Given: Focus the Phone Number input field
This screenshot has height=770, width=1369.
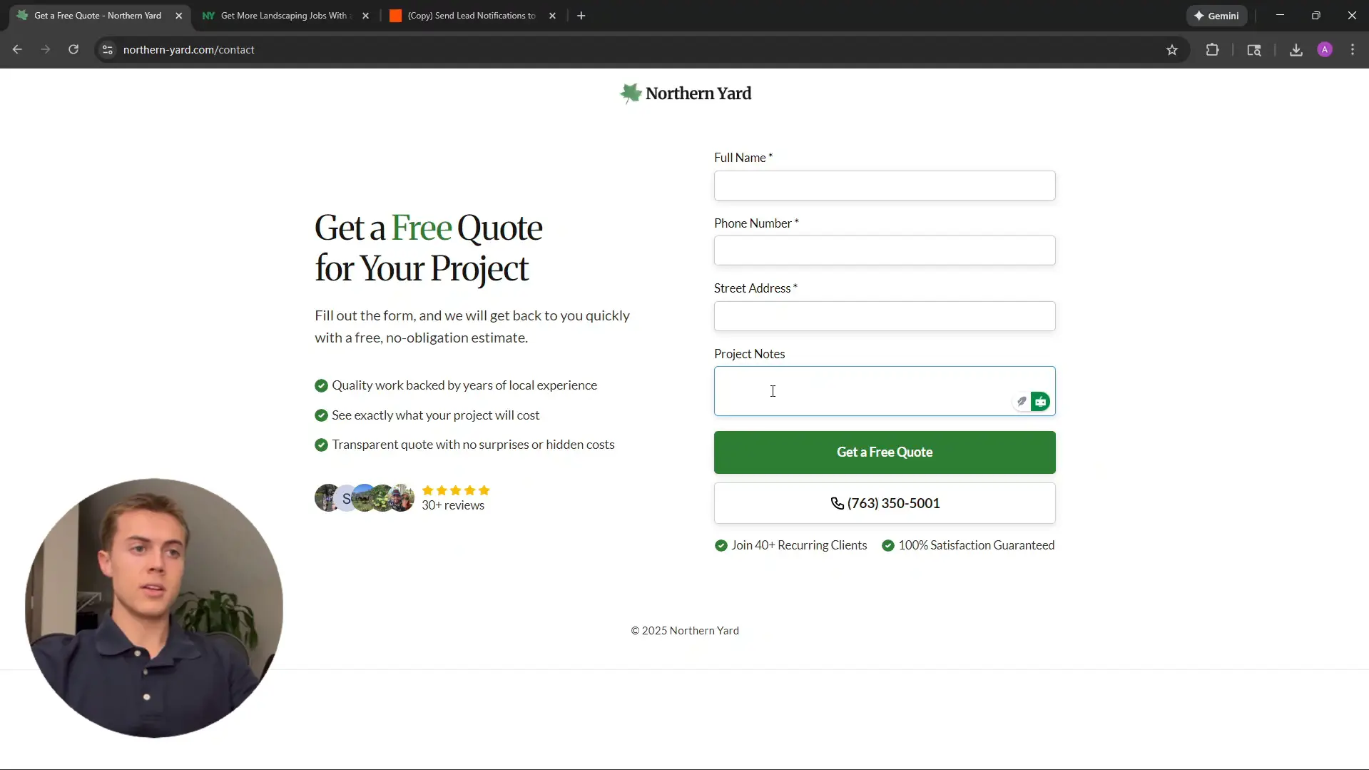Looking at the screenshot, I should pos(884,250).
